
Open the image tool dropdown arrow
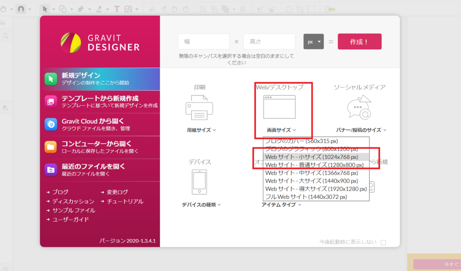[x=137, y=9]
